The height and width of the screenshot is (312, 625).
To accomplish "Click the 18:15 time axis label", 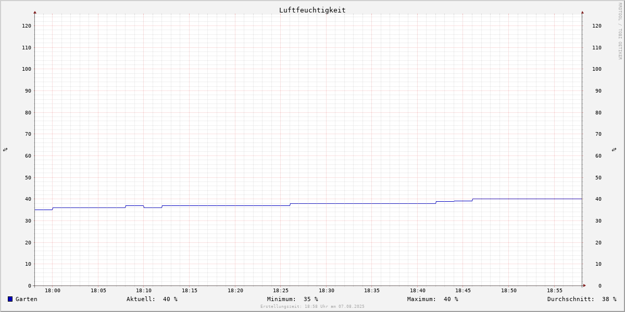I will click(x=190, y=290).
